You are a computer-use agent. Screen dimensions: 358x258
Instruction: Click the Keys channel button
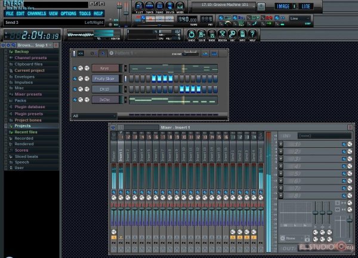(x=105, y=68)
